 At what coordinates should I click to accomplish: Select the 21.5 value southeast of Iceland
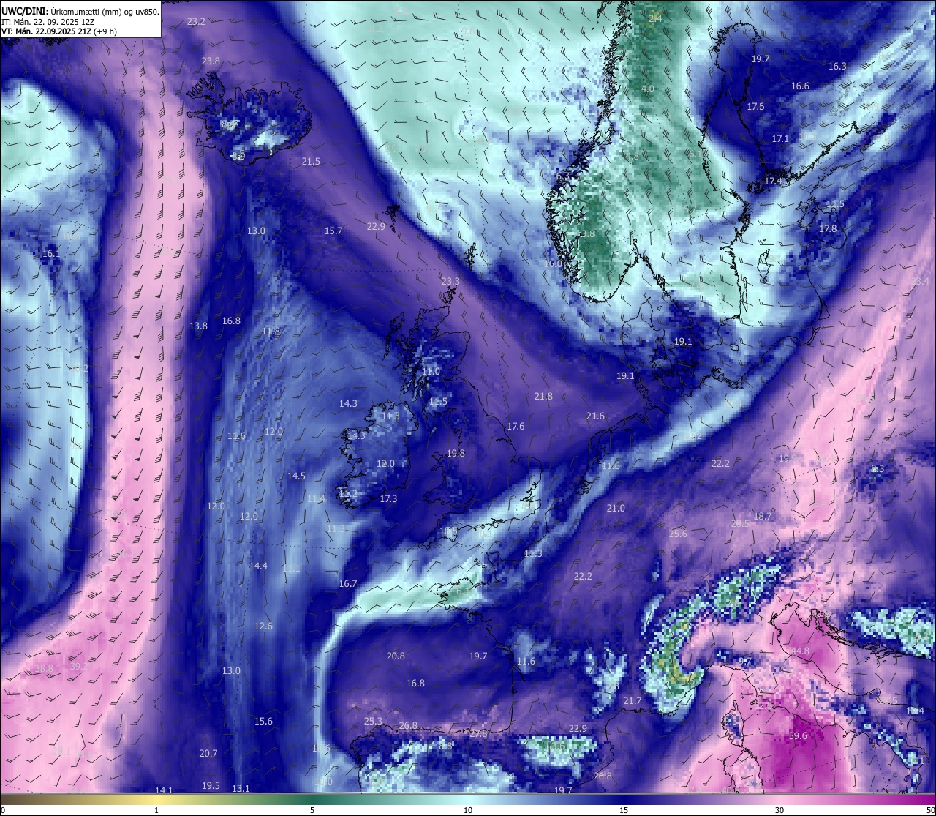pyautogui.click(x=311, y=162)
